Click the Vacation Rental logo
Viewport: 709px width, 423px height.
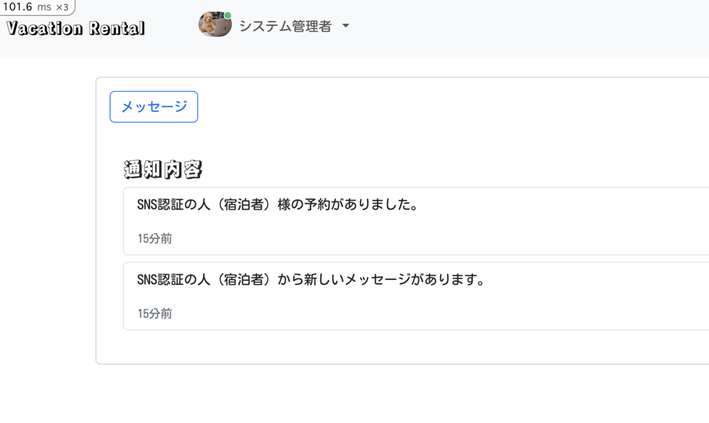[x=74, y=27]
